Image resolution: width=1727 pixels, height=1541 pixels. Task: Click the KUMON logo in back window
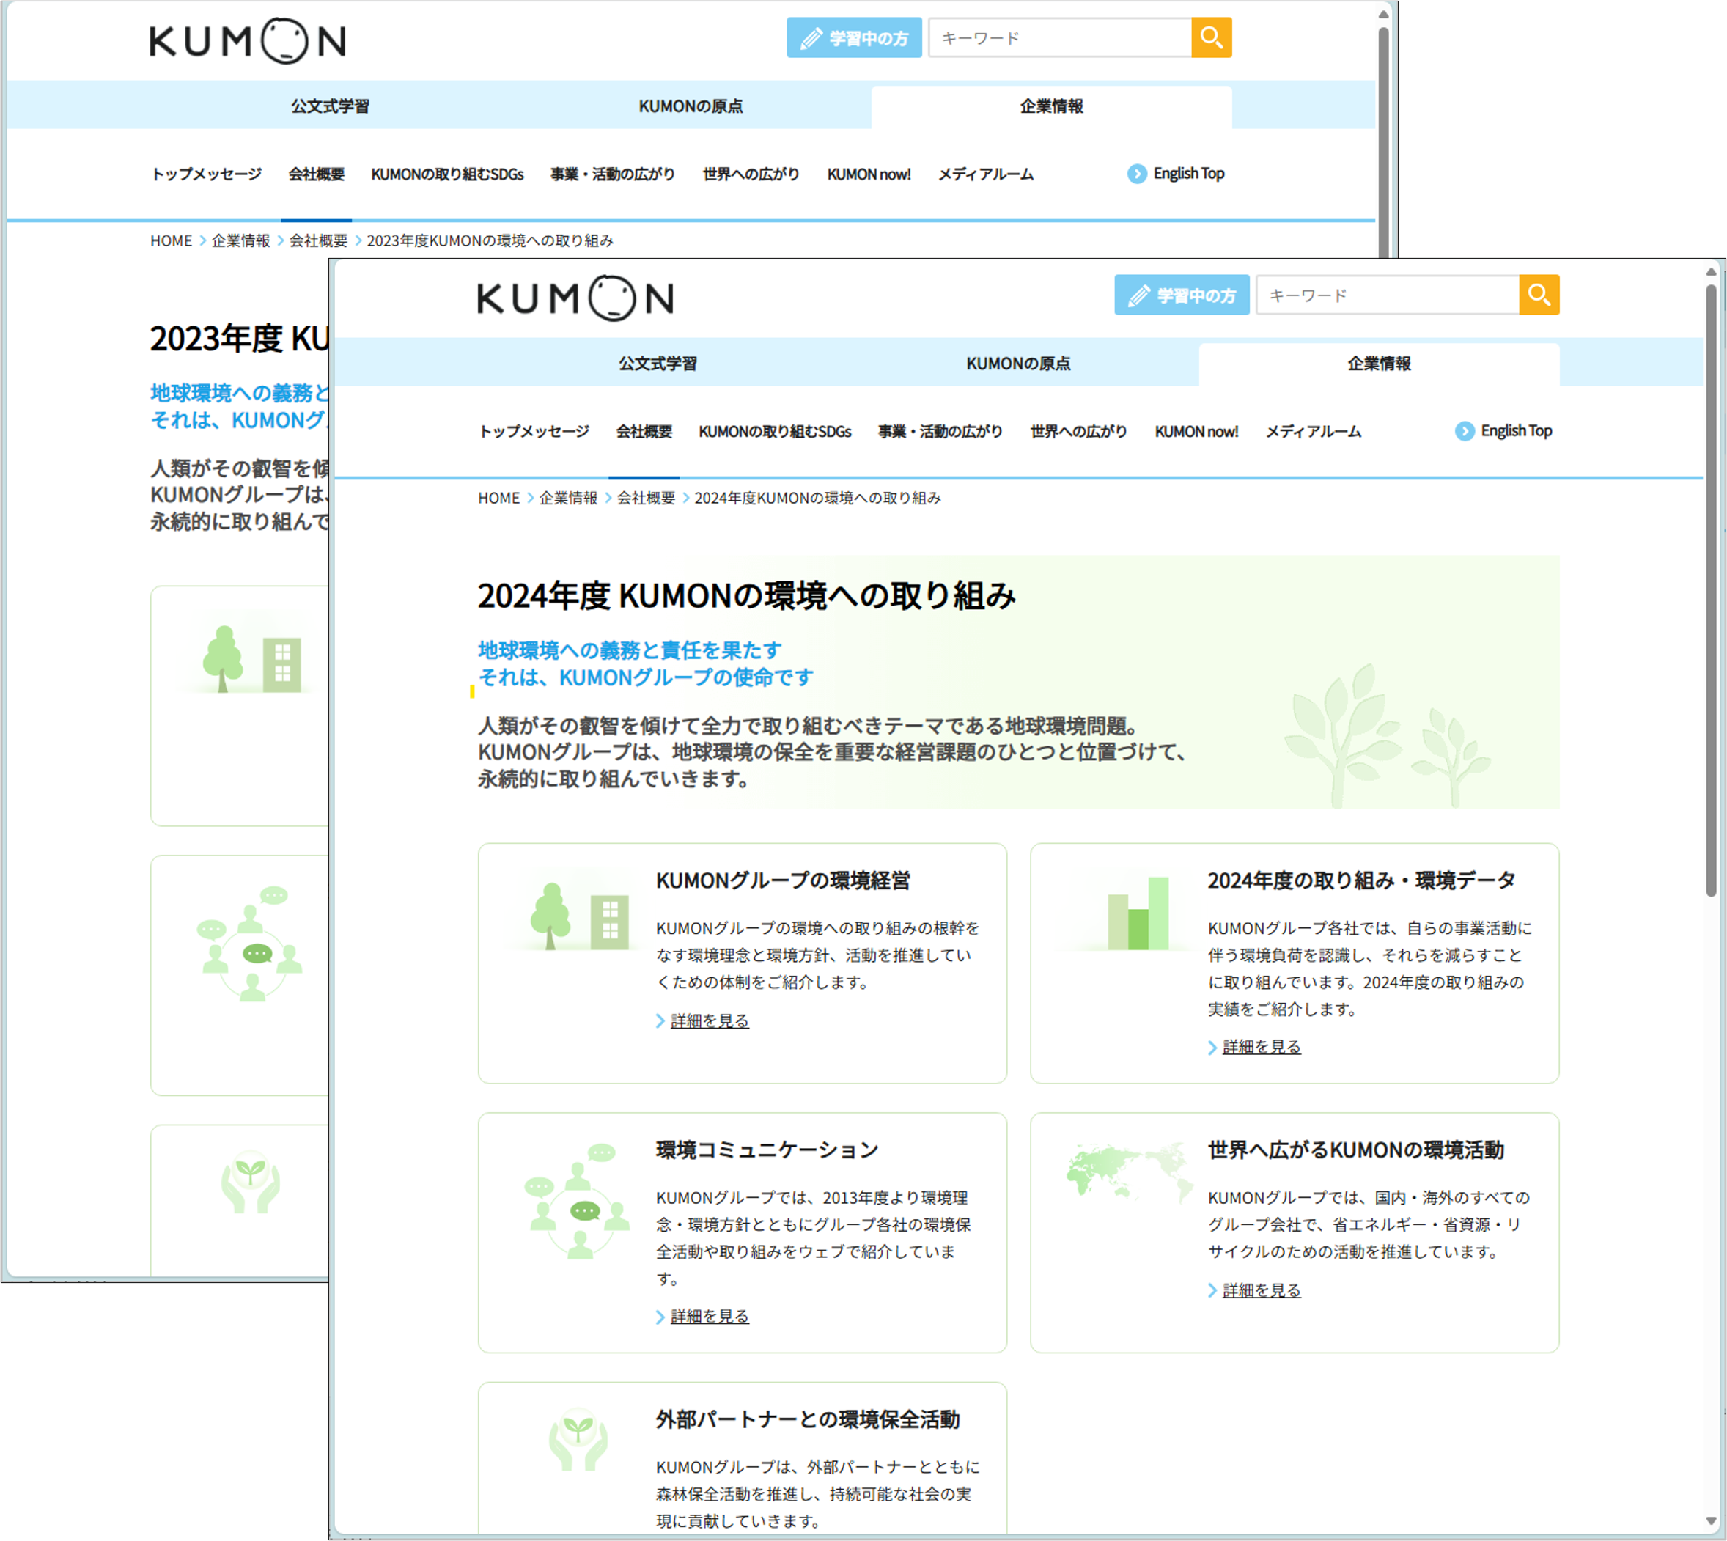[247, 40]
